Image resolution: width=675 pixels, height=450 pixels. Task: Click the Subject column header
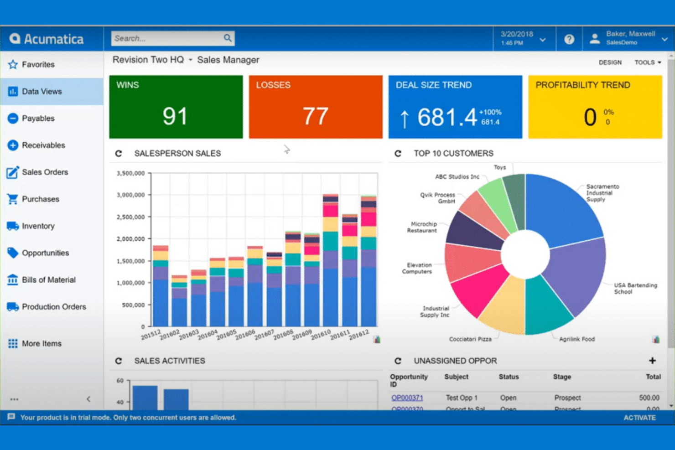click(456, 377)
